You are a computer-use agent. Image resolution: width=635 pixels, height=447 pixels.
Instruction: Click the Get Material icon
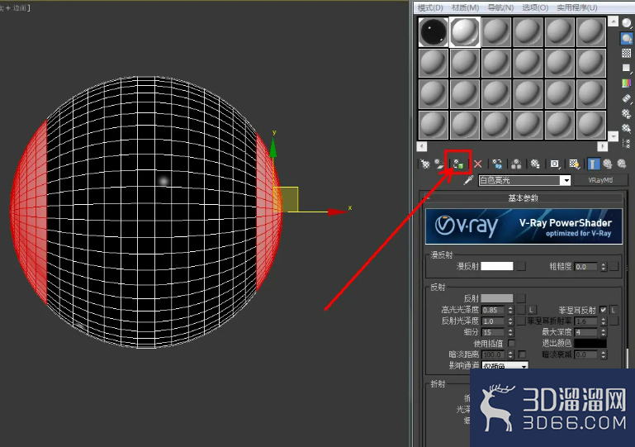[x=424, y=164]
